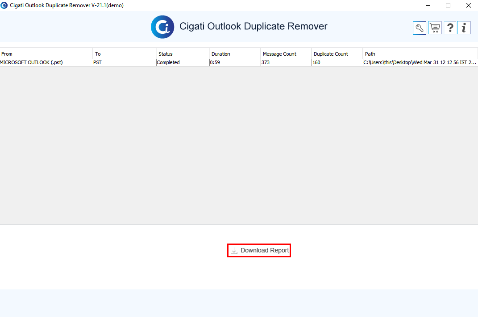Click the Completed status cell
478x317 pixels.
(183, 62)
